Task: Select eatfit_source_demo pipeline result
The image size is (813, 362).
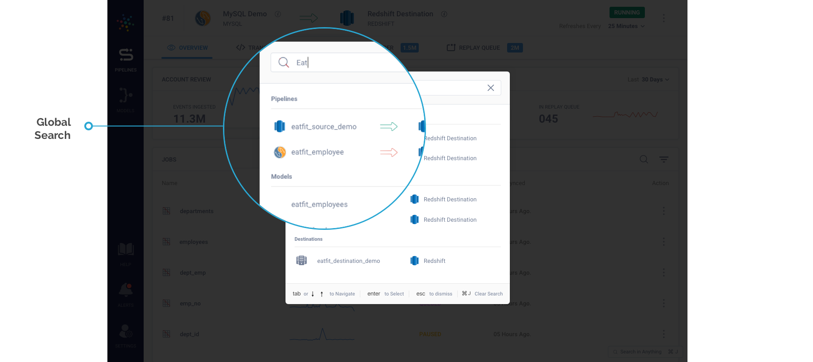Action: coord(324,127)
